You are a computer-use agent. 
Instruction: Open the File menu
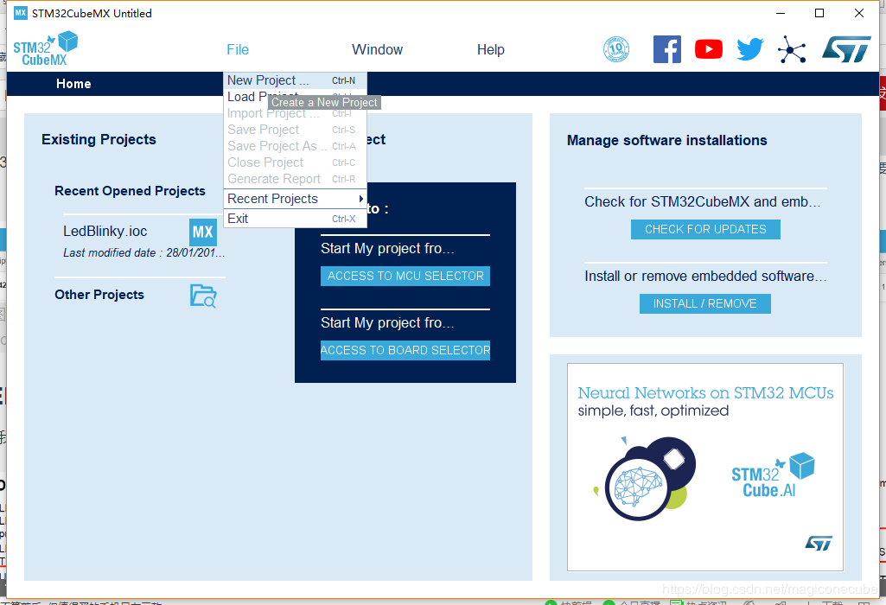[x=238, y=50]
